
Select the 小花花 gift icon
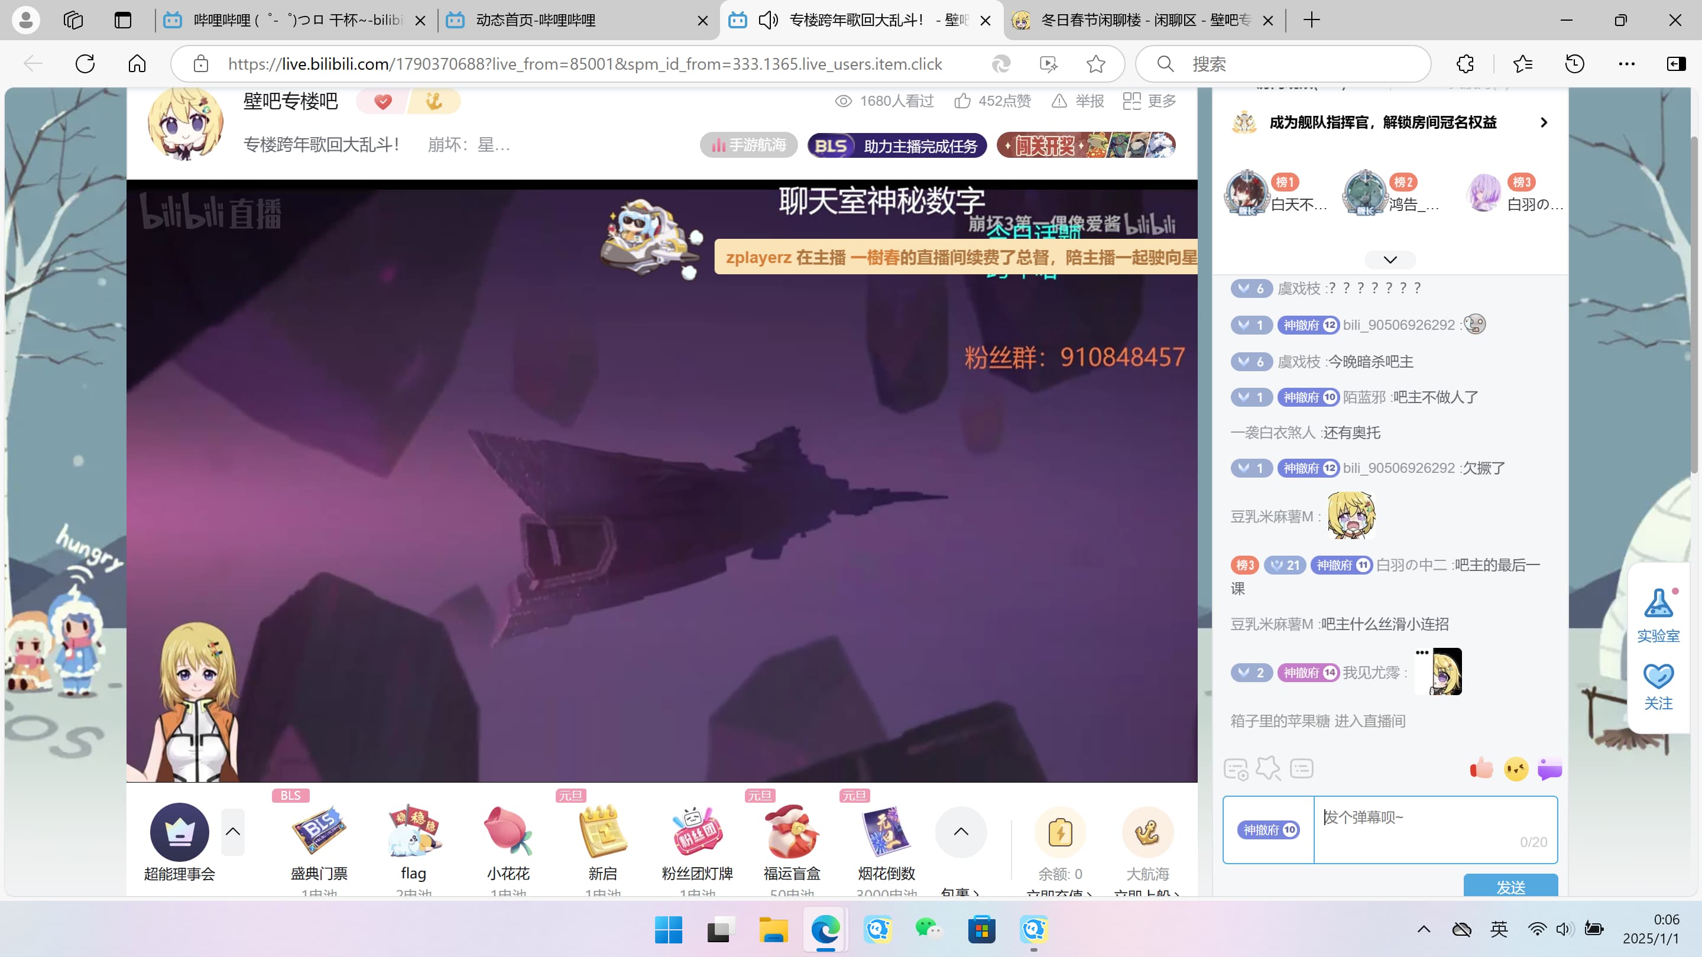[x=507, y=832]
